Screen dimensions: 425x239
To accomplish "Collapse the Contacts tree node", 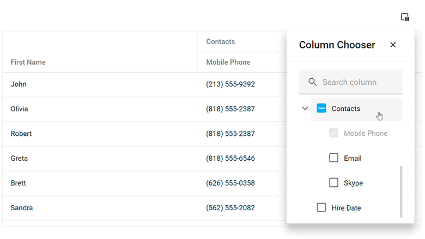I will 305,109.
